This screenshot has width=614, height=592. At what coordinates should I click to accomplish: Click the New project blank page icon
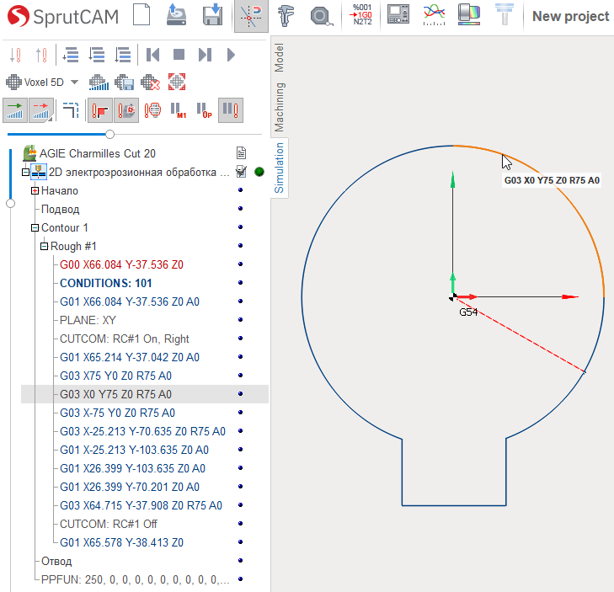[x=141, y=15]
